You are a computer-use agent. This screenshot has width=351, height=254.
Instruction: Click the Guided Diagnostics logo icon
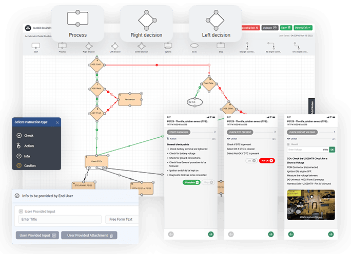pos(28,28)
